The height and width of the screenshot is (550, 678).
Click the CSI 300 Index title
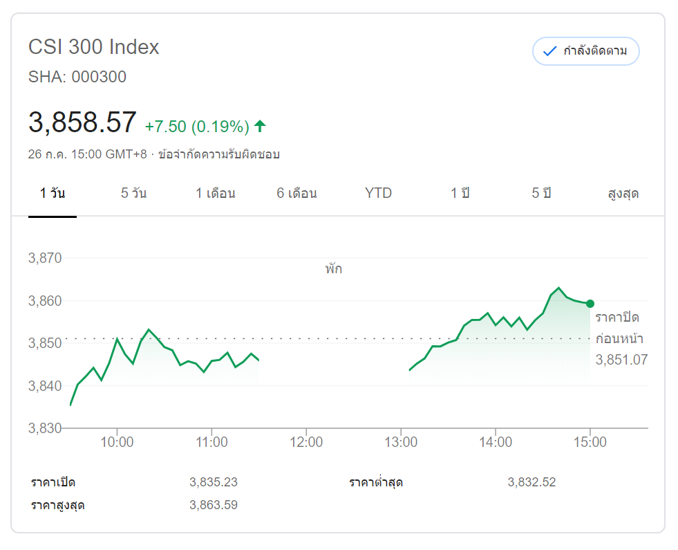click(x=94, y=47)
